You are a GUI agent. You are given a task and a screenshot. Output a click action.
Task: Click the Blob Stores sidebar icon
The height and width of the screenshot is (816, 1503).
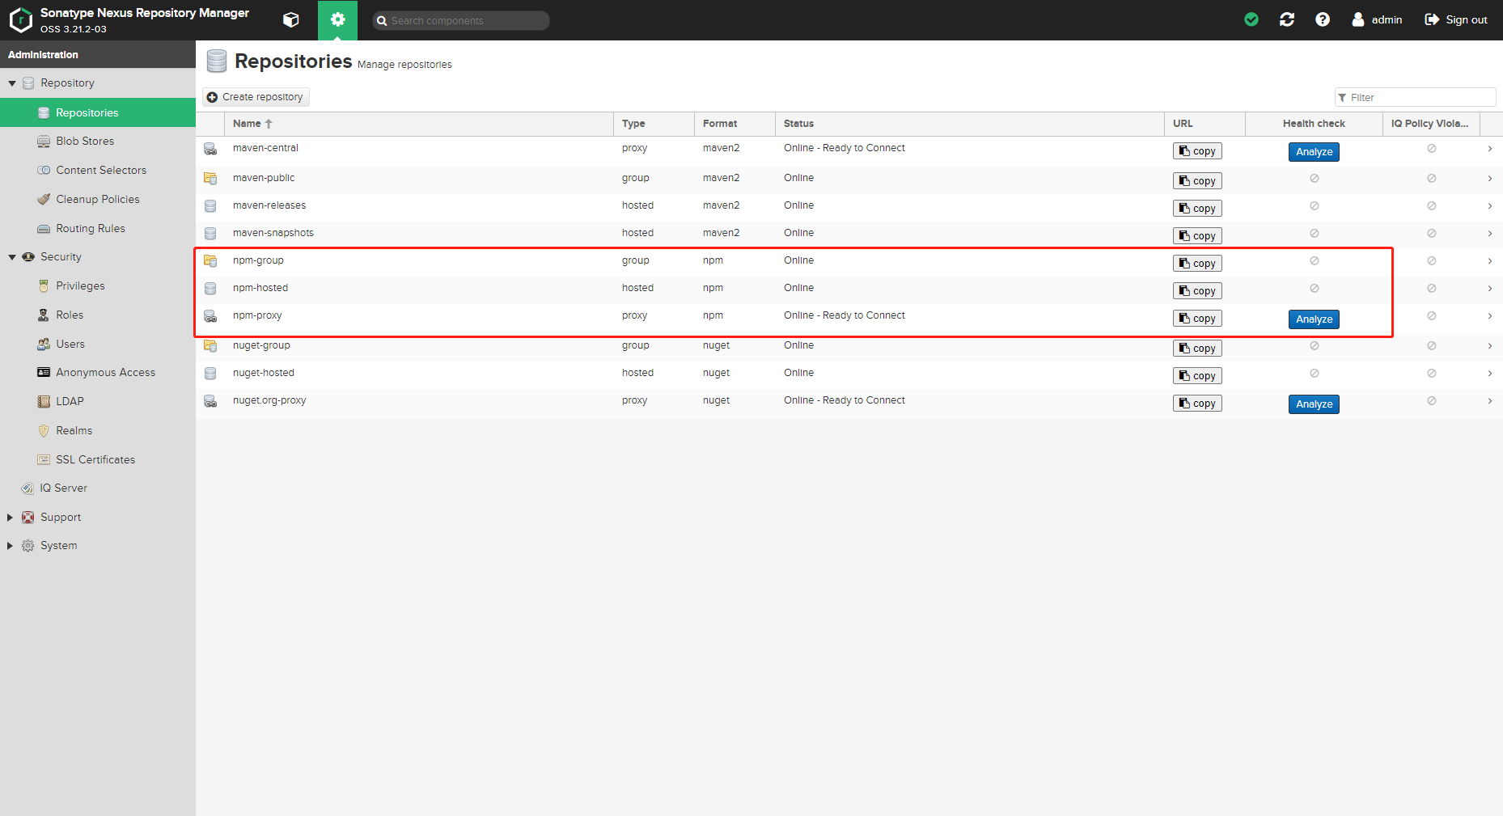click(x=44, y=142)
